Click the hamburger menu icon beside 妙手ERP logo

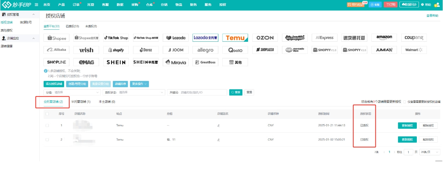36,5
